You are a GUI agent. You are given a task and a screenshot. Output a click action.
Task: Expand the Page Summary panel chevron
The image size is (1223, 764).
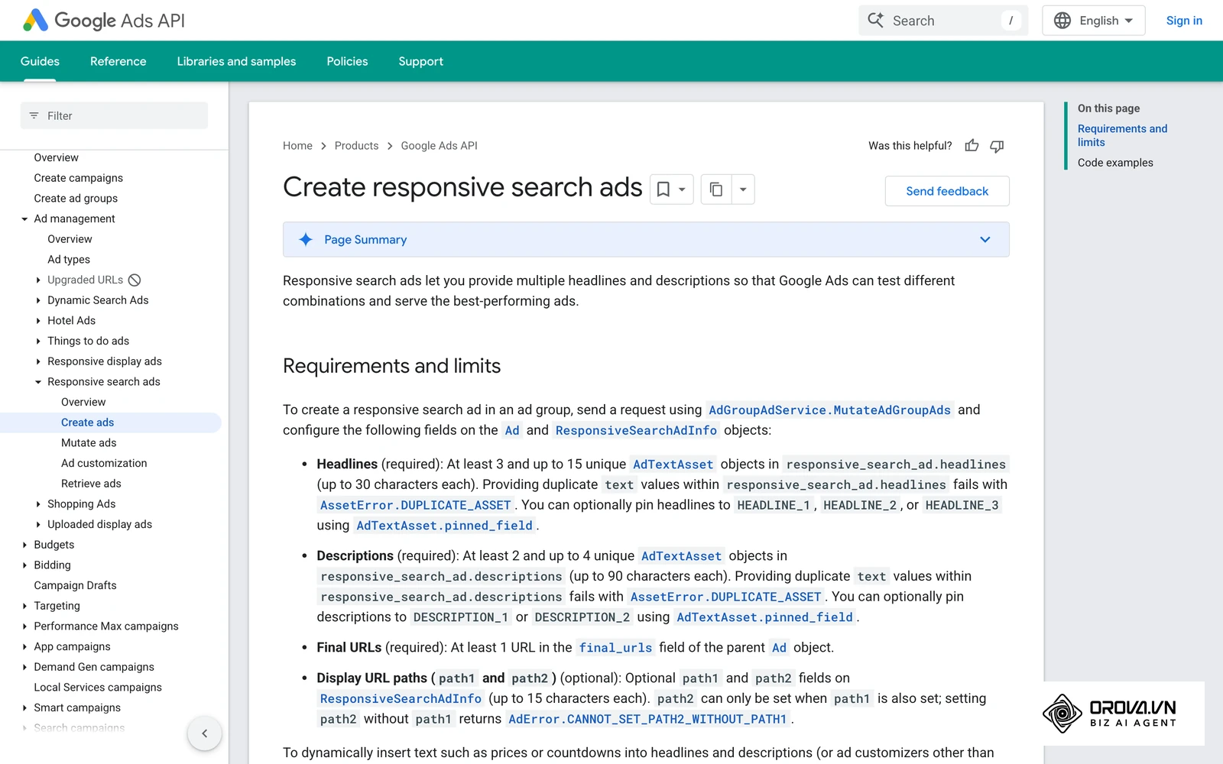coord(985,240)
